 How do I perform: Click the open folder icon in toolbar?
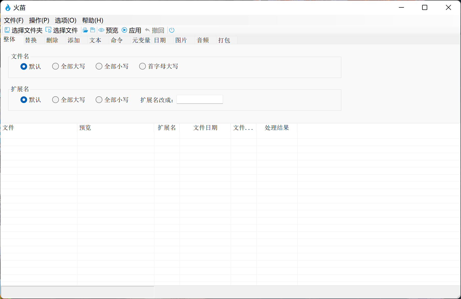(x=85, y=30)
